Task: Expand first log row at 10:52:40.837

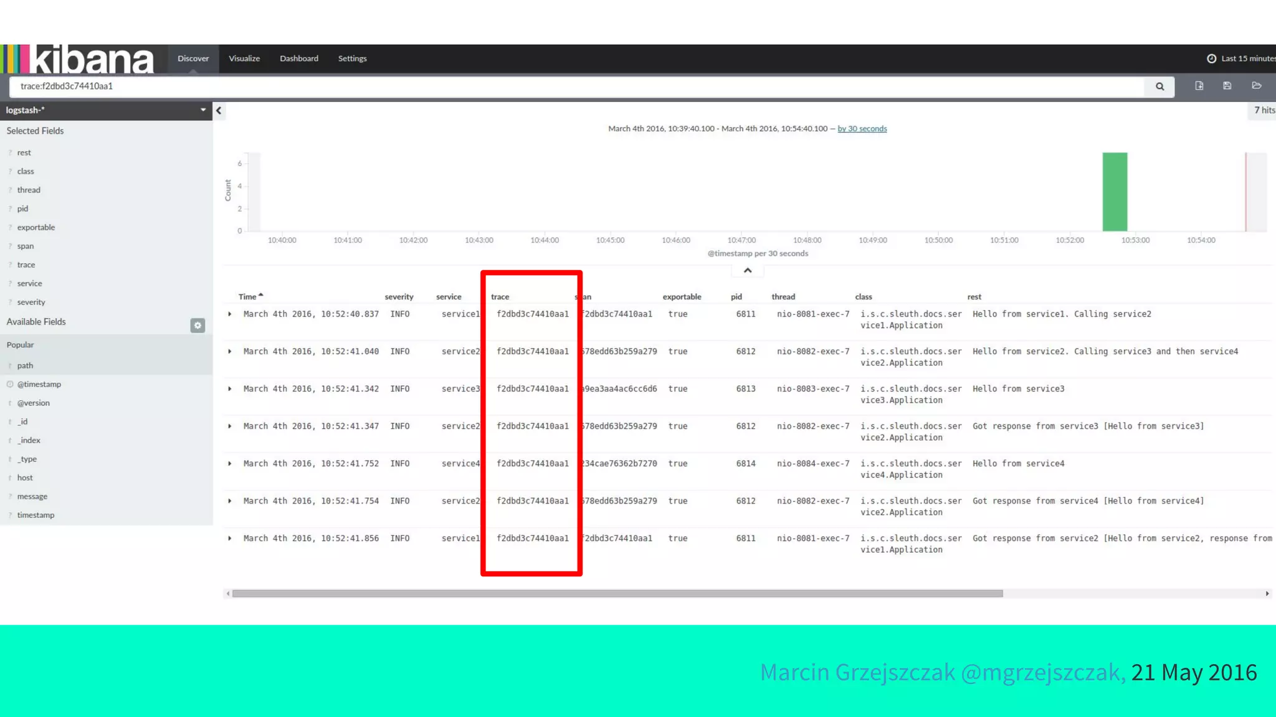Action: click(x=230, y=314)
